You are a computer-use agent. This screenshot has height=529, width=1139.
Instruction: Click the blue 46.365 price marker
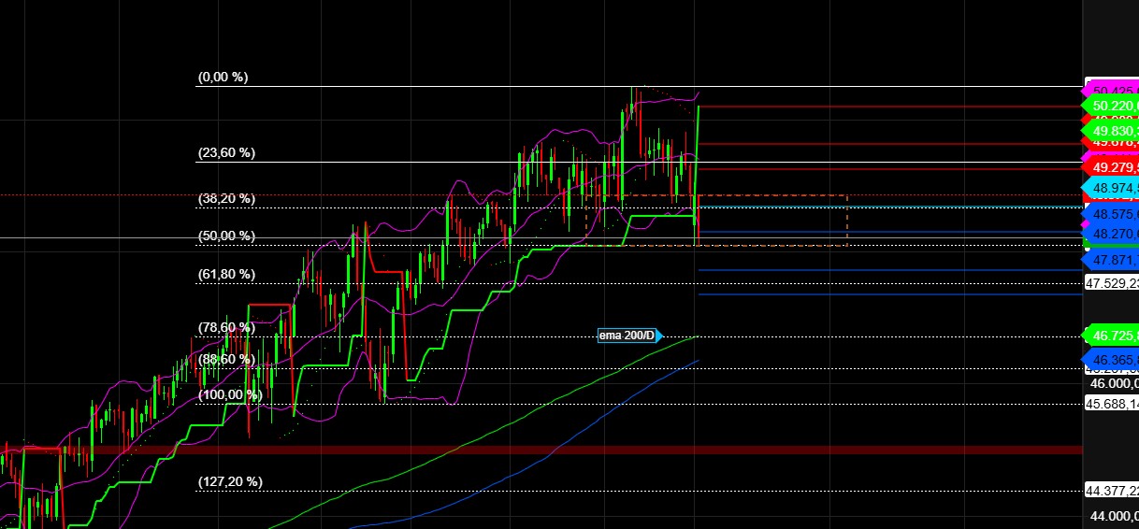coord(1112,359)
